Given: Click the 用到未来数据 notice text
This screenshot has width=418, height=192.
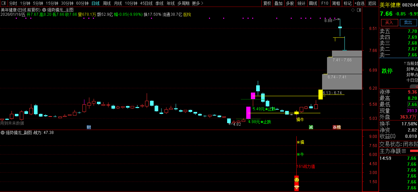Looking at the screenshot, I should (12, 123).
